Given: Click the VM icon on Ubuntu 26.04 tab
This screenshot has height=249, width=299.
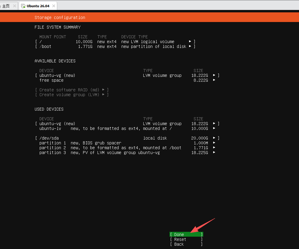Looking at the screenshot, I should pyautogui.click(x=23, y=6).
